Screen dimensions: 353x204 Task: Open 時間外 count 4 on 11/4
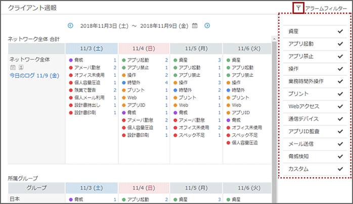166,83
